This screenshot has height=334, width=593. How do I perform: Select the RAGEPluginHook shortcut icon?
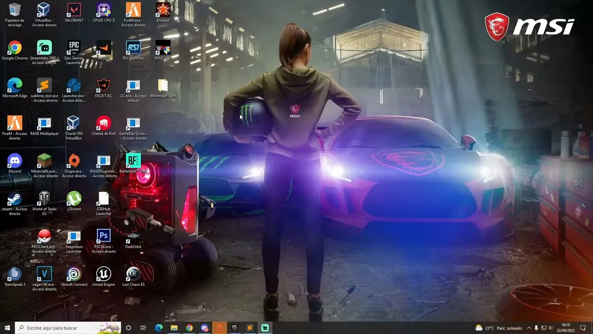(104, 165)
